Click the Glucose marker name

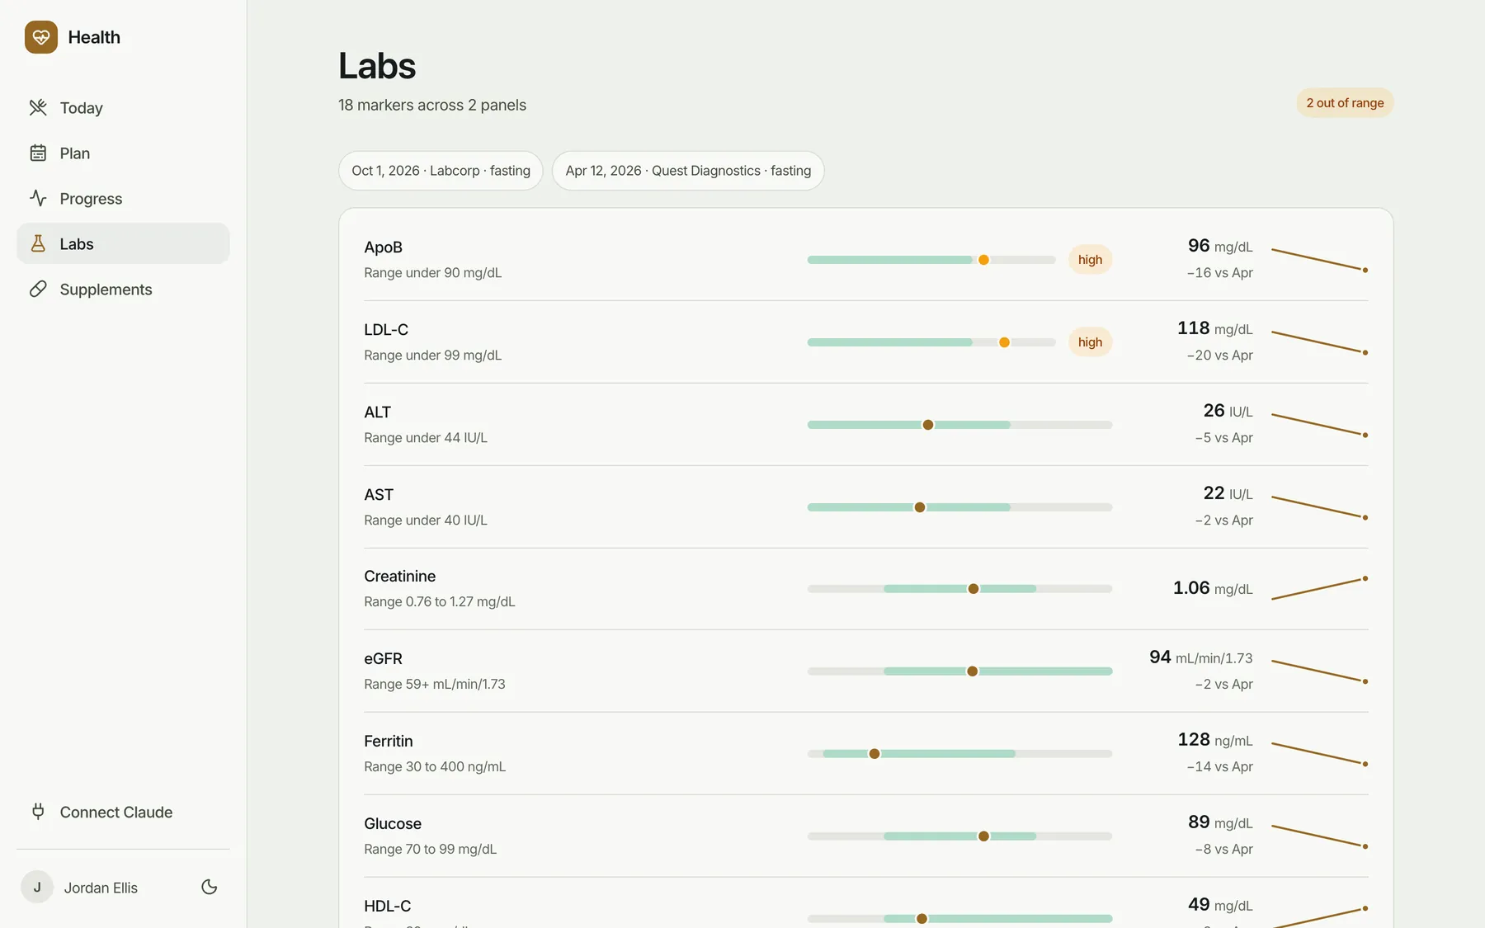pyautogui.click(x=393, y=823)
